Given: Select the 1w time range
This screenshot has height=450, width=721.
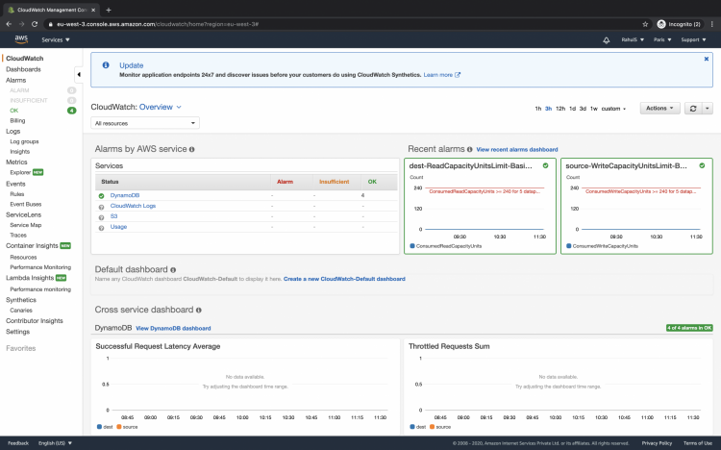Looking at the screenshot, I should (594, 109).
